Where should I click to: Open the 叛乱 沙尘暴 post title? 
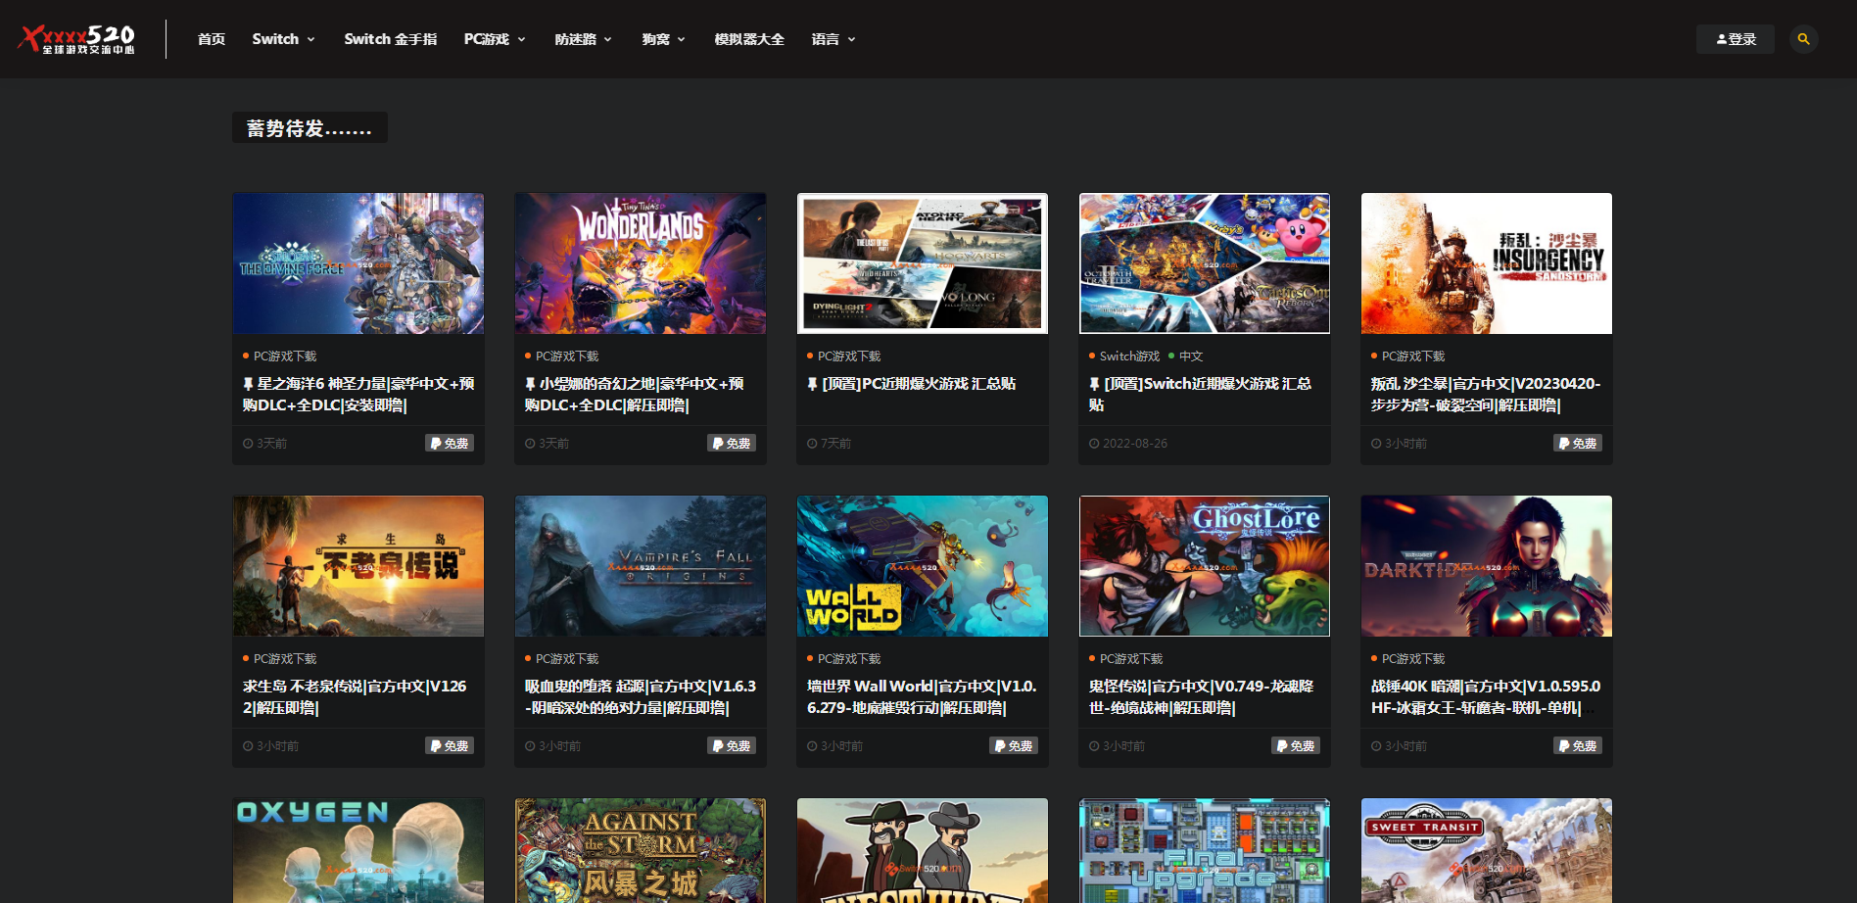tap(1486, 395)
